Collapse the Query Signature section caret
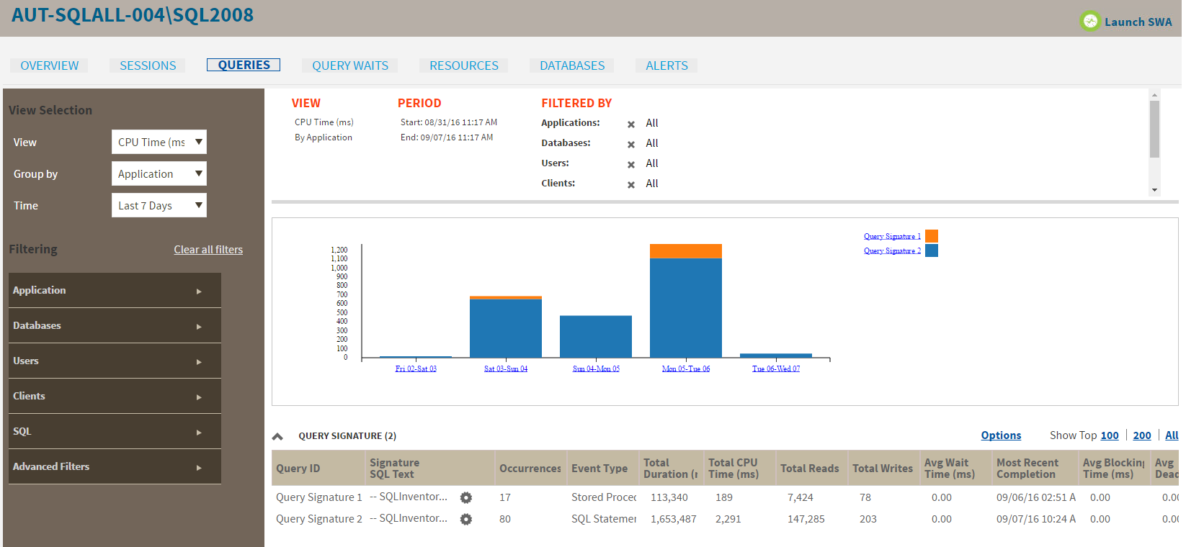This screenshot has height=547, width=1186. pos(277,436)
